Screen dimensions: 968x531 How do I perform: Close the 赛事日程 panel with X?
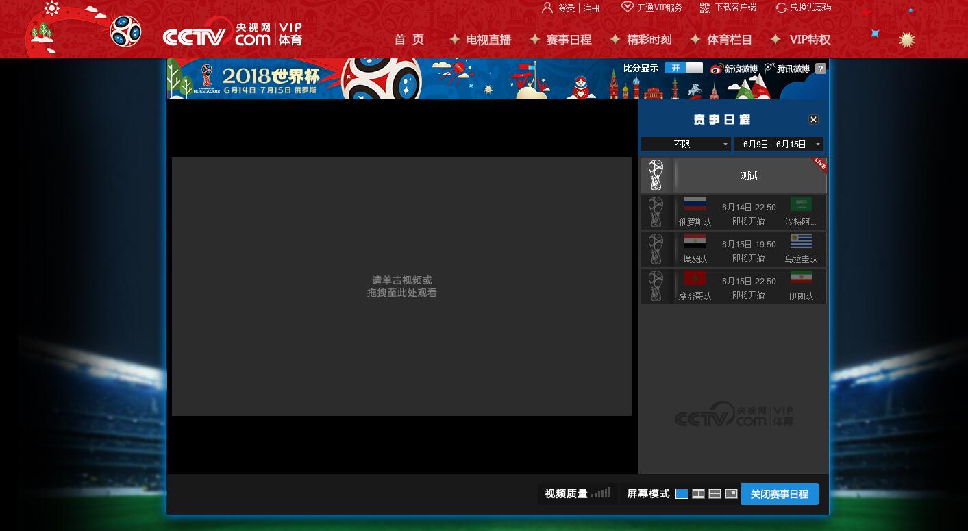[x=813, y=119]
